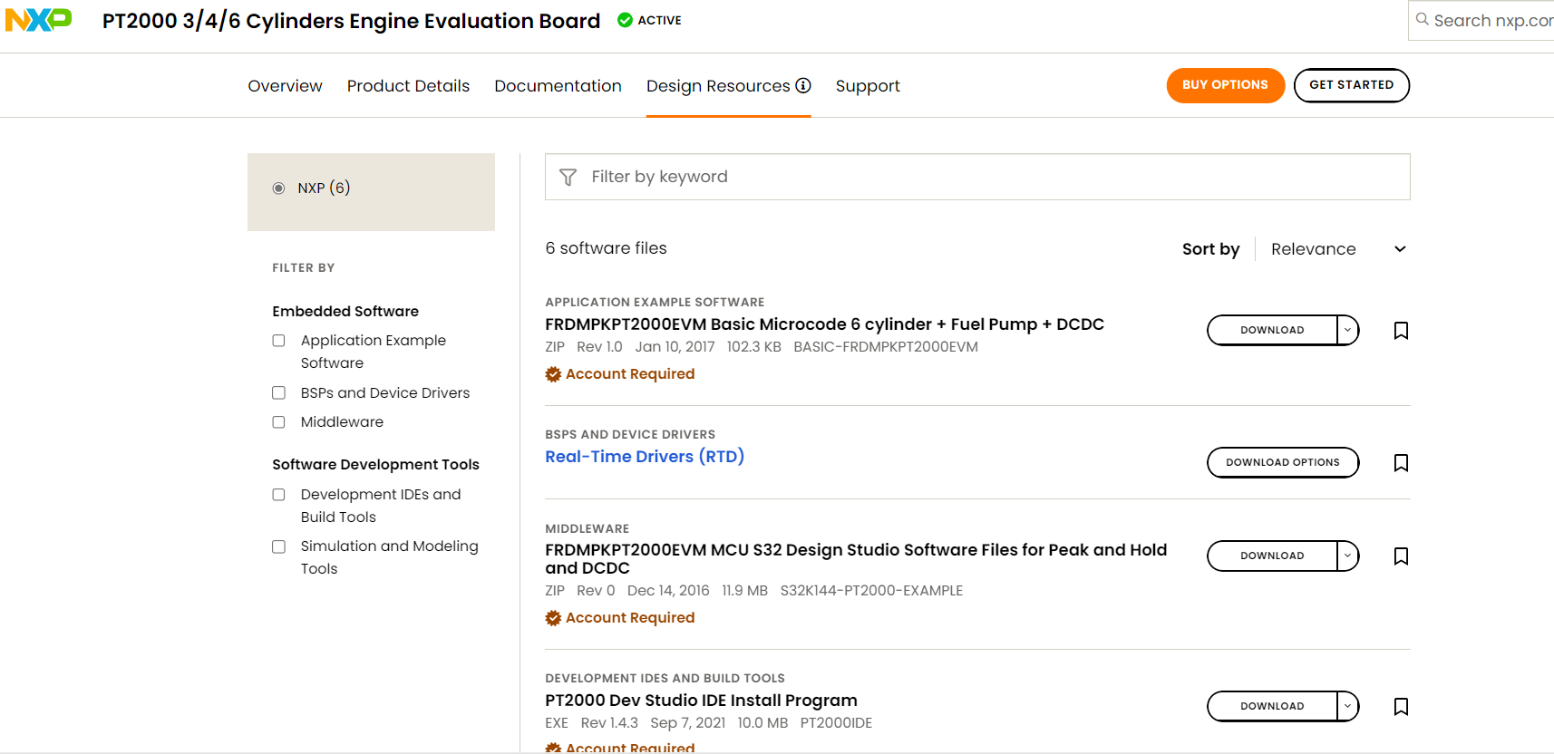Bookmark the S32 Design Studio Software Files entry
Viewport: 1554px width, 754px height.
tap(1401, 556)
